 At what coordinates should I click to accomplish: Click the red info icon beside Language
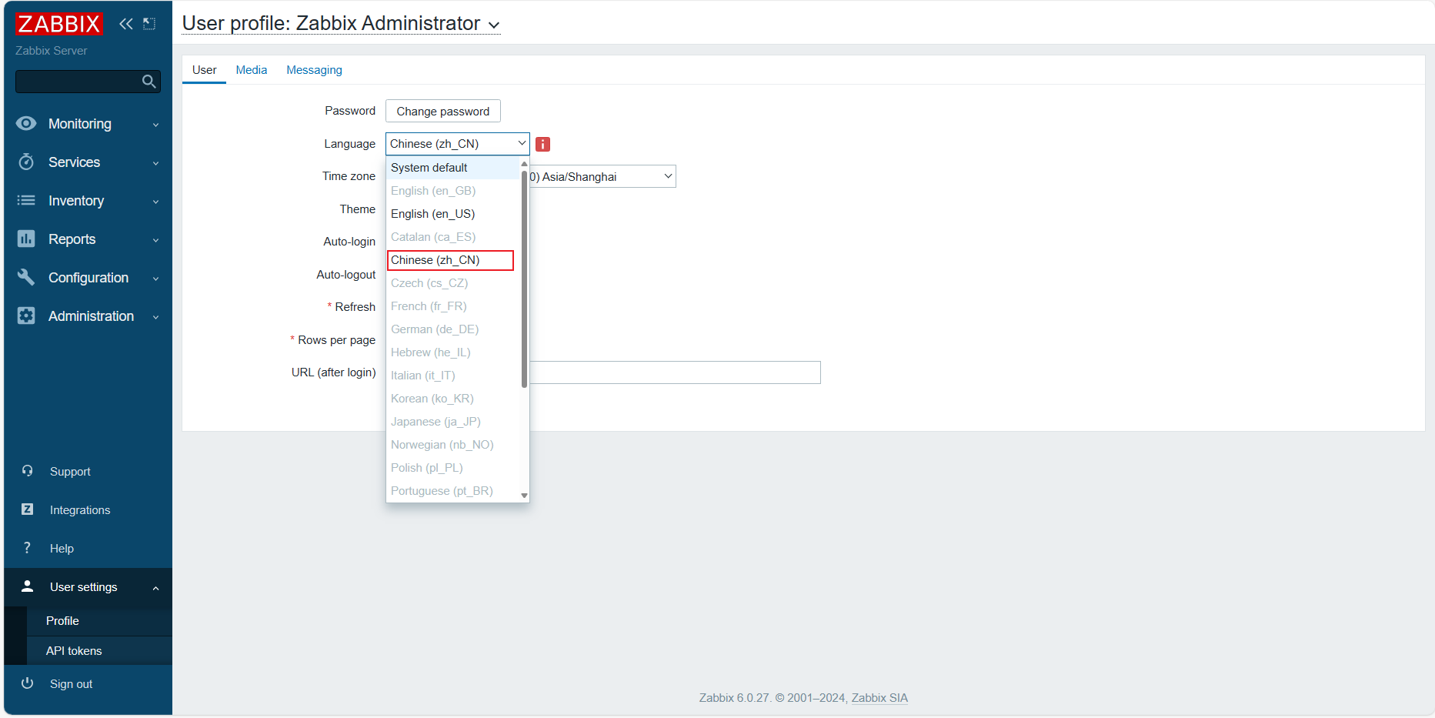click(543, 144)
